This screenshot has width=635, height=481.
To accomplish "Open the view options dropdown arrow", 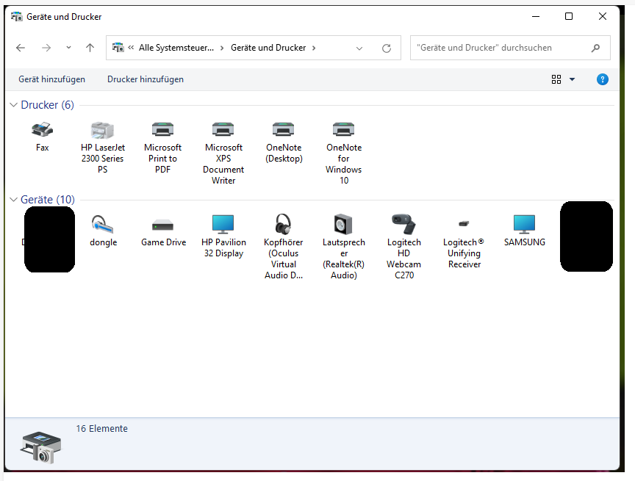I will click(x=573, y=79).
